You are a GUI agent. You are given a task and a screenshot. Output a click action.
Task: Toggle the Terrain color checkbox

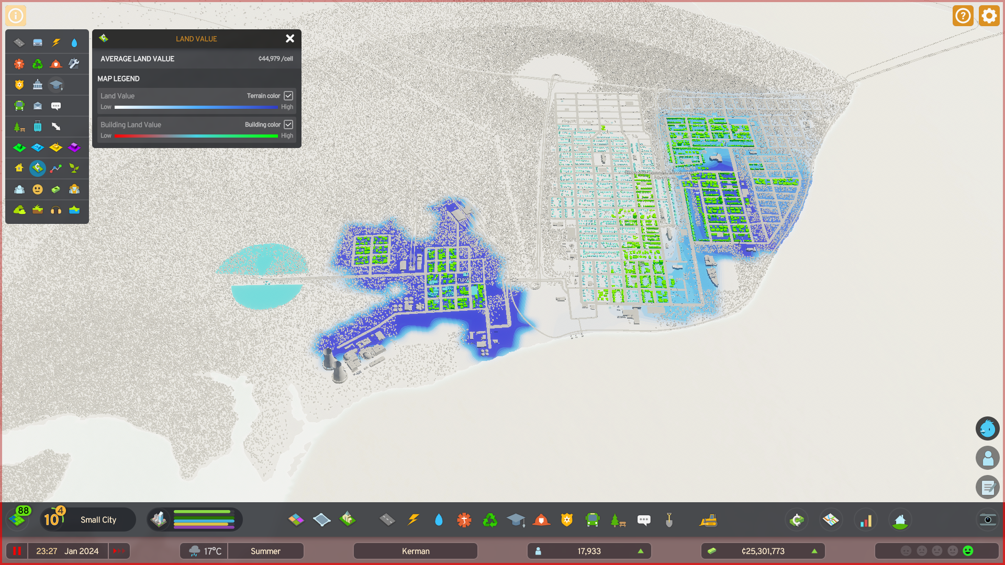pos(288,96)
